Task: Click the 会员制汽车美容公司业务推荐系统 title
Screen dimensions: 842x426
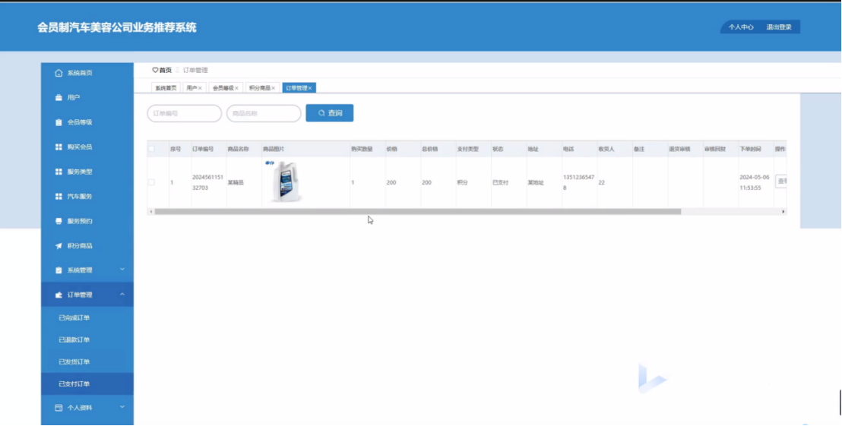Action: click(117, 27)
